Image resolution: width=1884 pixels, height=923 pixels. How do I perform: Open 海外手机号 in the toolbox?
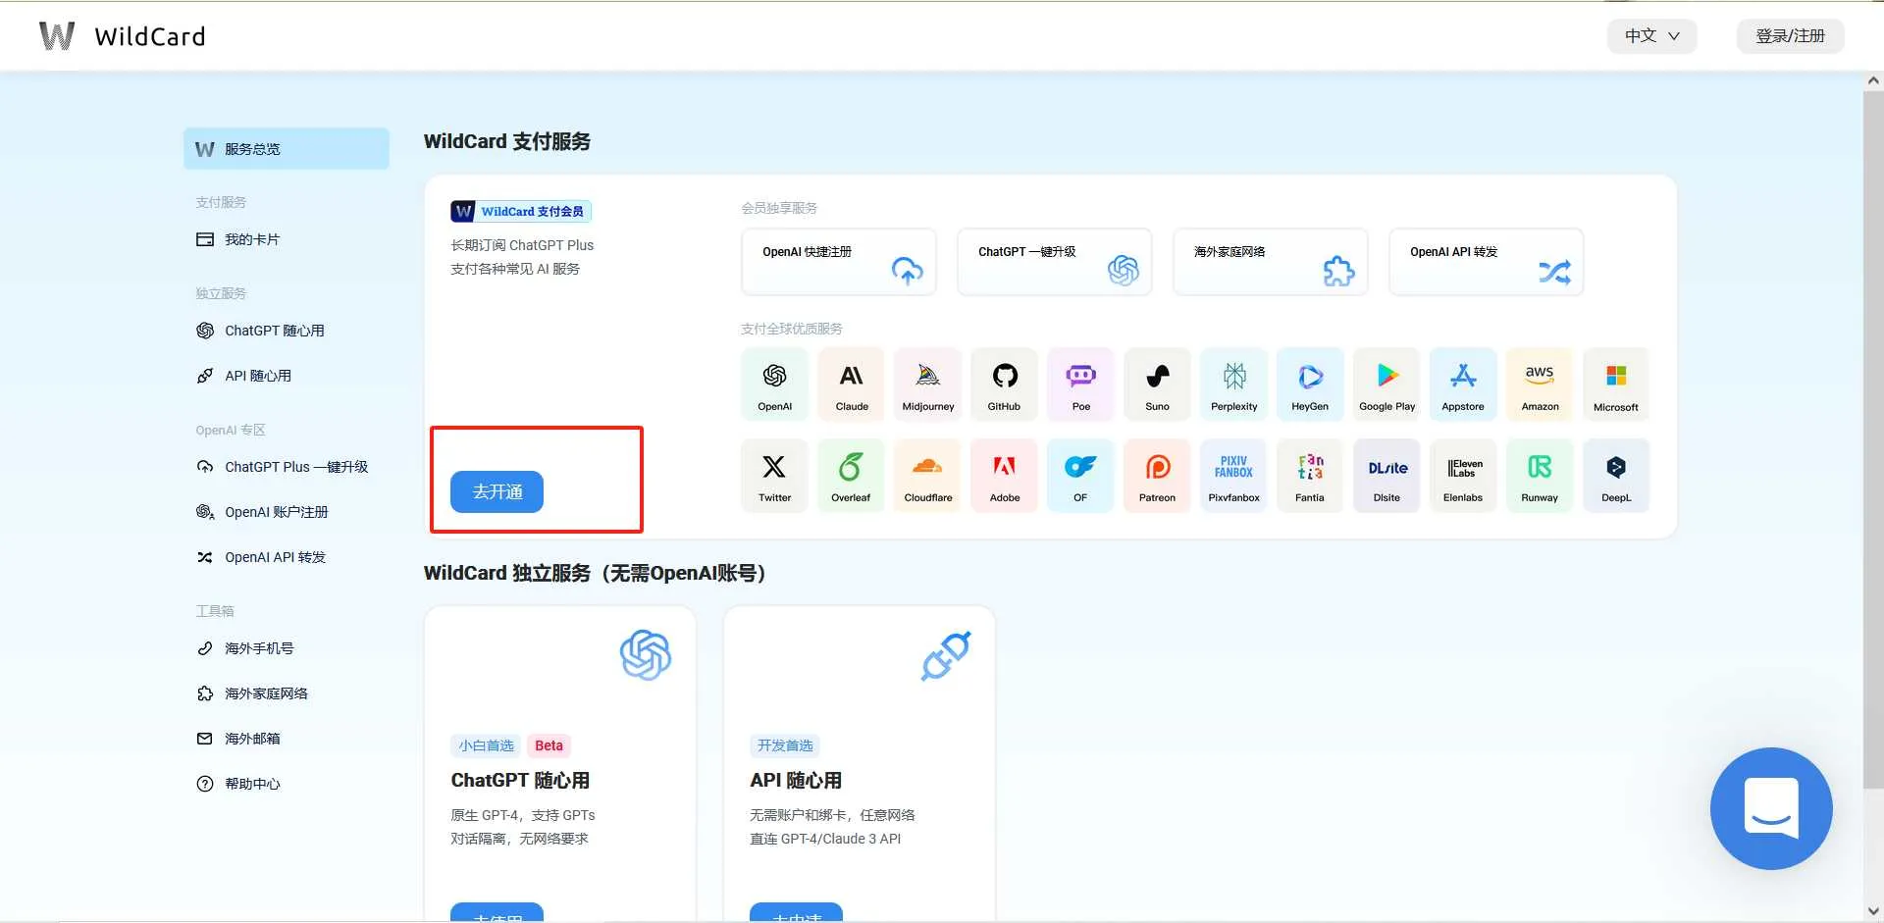click(287, 648)
